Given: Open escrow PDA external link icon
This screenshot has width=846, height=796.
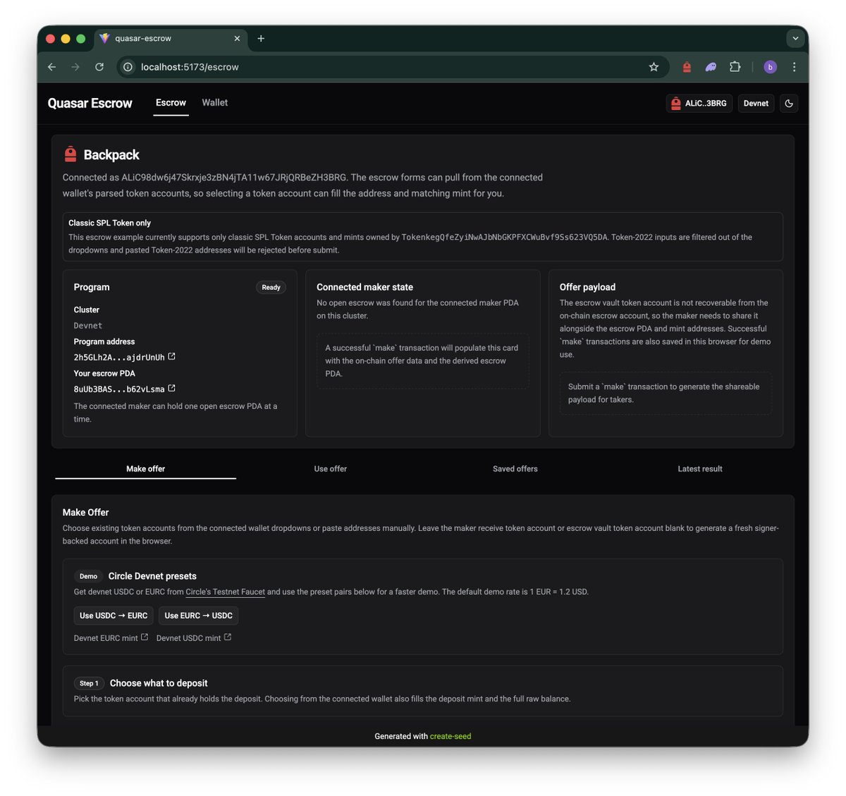Looking at the screenshot, I should point(171,388).
